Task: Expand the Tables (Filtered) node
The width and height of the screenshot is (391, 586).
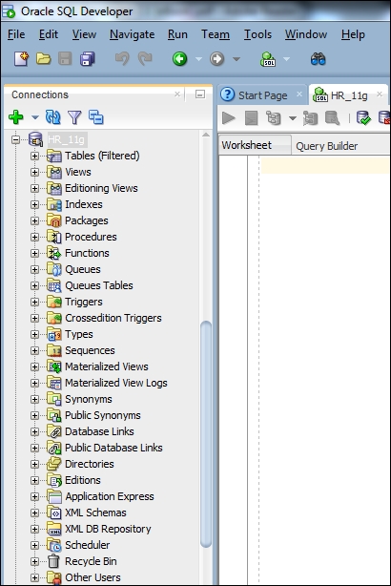Action: (x=34, y=156)
